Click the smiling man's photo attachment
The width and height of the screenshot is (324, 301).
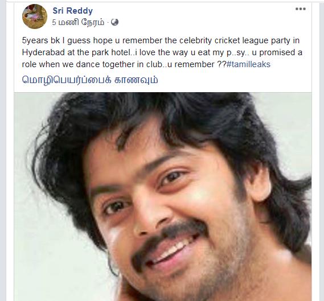163,196
